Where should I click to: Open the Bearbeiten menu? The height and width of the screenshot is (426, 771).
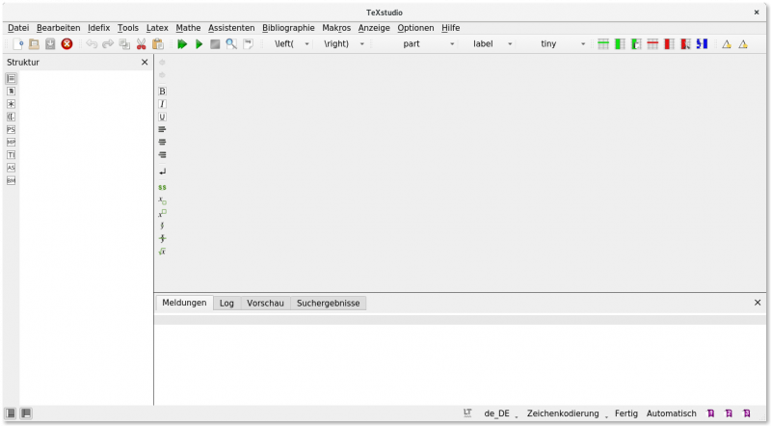pyautogui.click(x=58, y=28)
